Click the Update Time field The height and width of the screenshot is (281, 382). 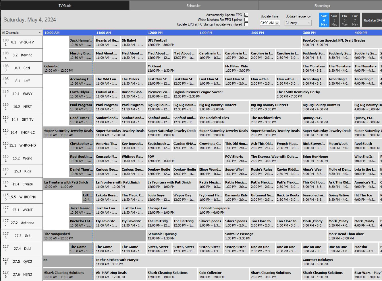click(x=267, y=23)
